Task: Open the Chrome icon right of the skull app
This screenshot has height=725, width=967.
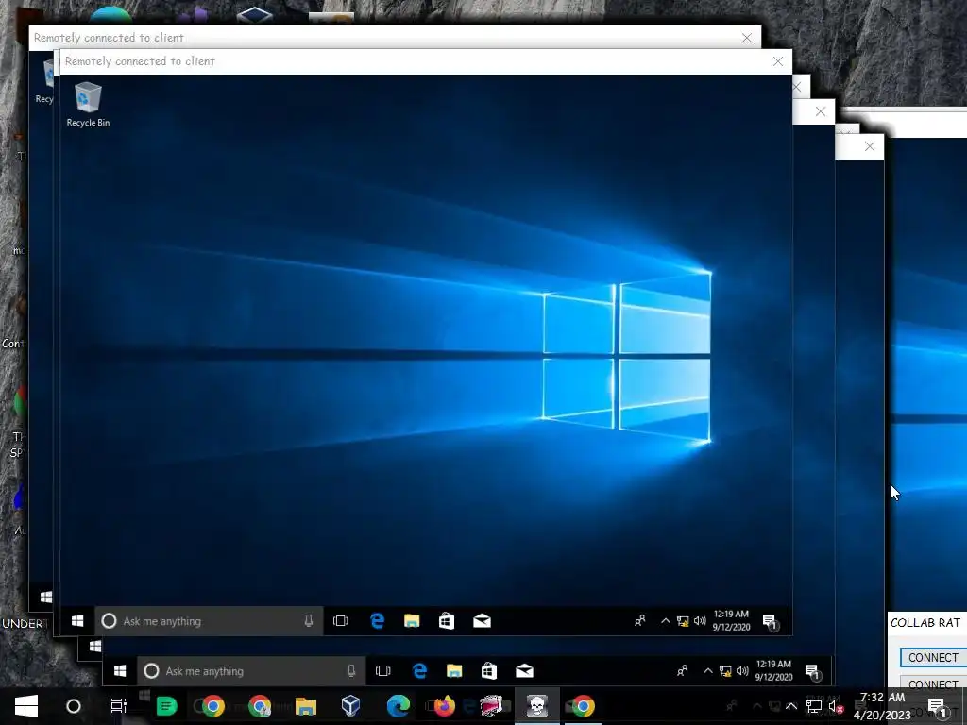Action: tap(583, 706)
